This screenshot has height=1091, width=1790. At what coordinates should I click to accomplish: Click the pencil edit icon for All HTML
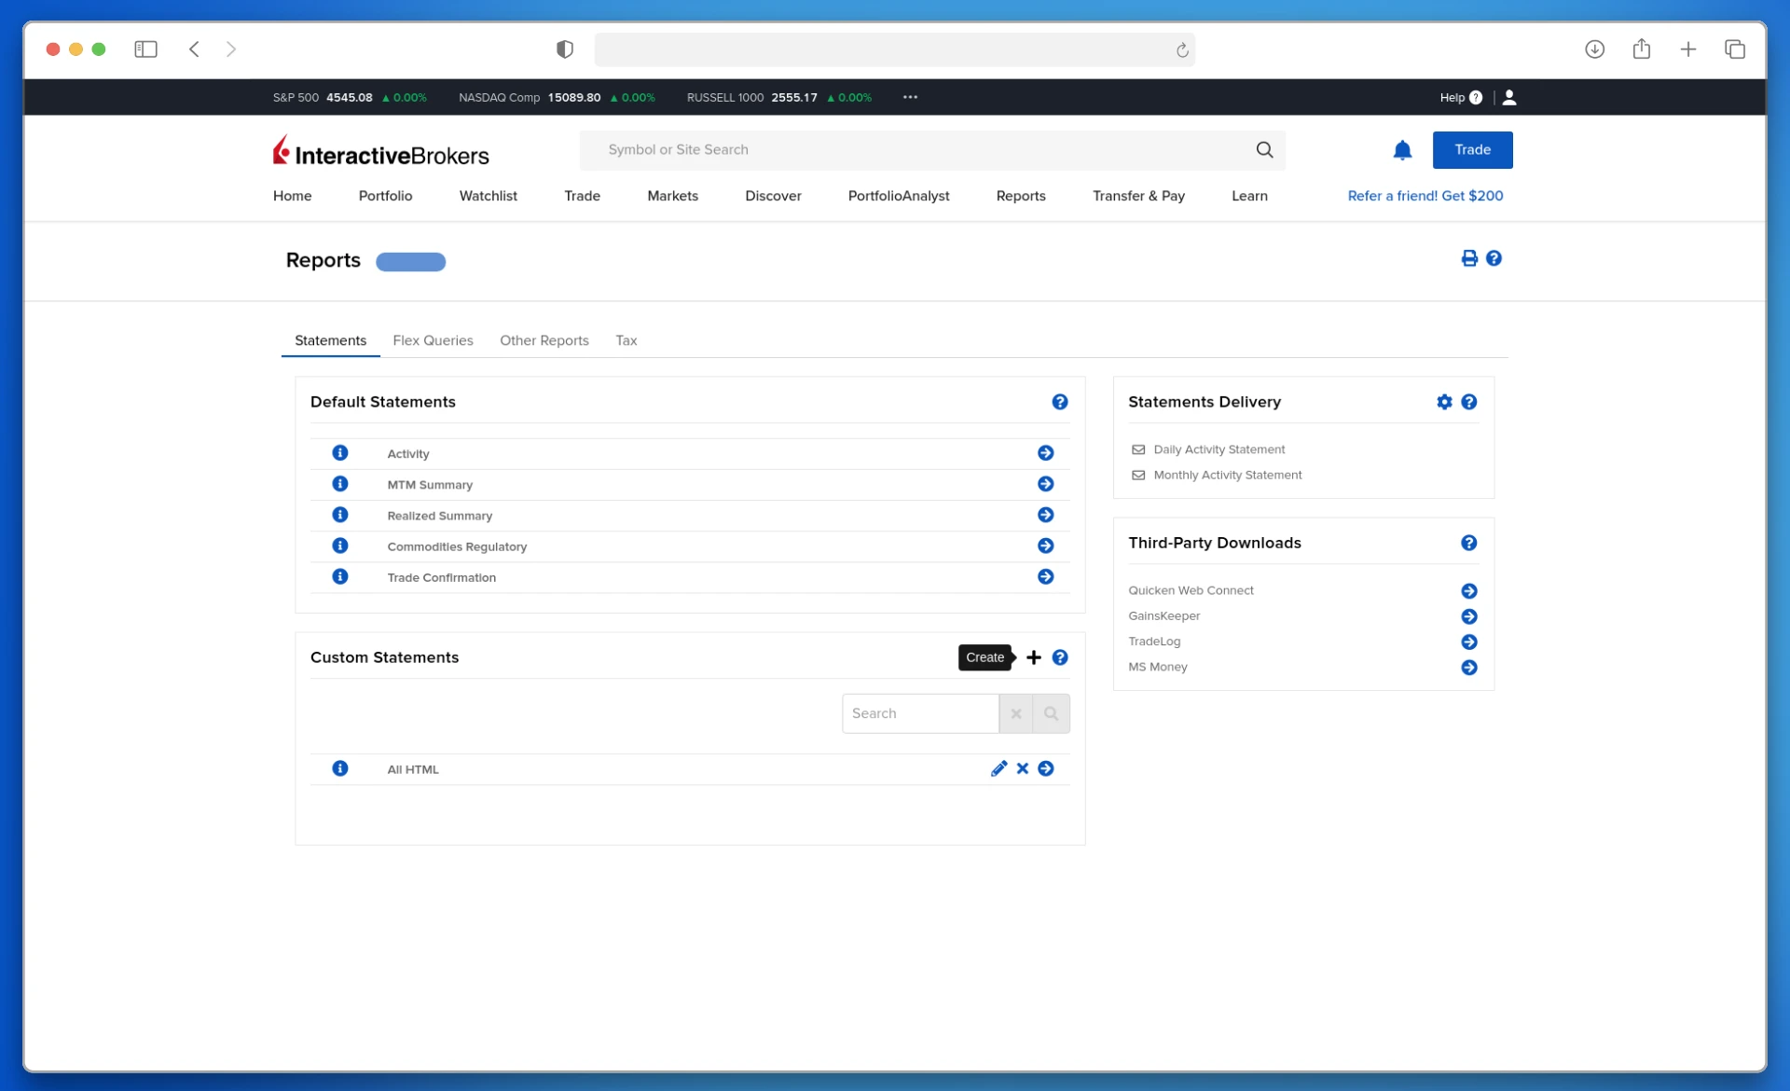tap(998, 768)
